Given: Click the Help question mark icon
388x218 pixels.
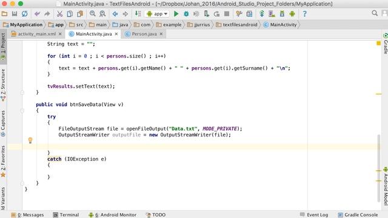Looking at the screenshot, I should pos(304,14).
